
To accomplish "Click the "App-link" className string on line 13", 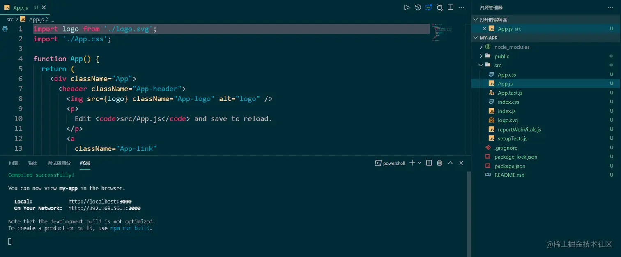I will [136, 148].
